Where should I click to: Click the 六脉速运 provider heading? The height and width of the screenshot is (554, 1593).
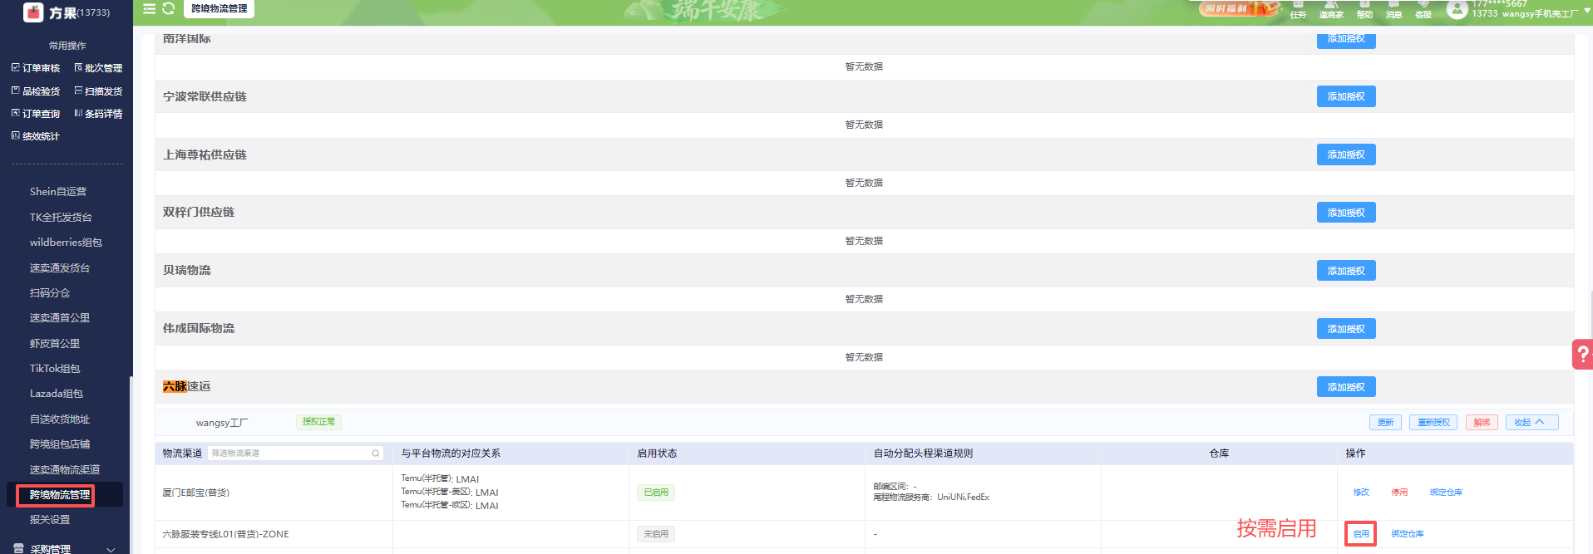point(187,387)
